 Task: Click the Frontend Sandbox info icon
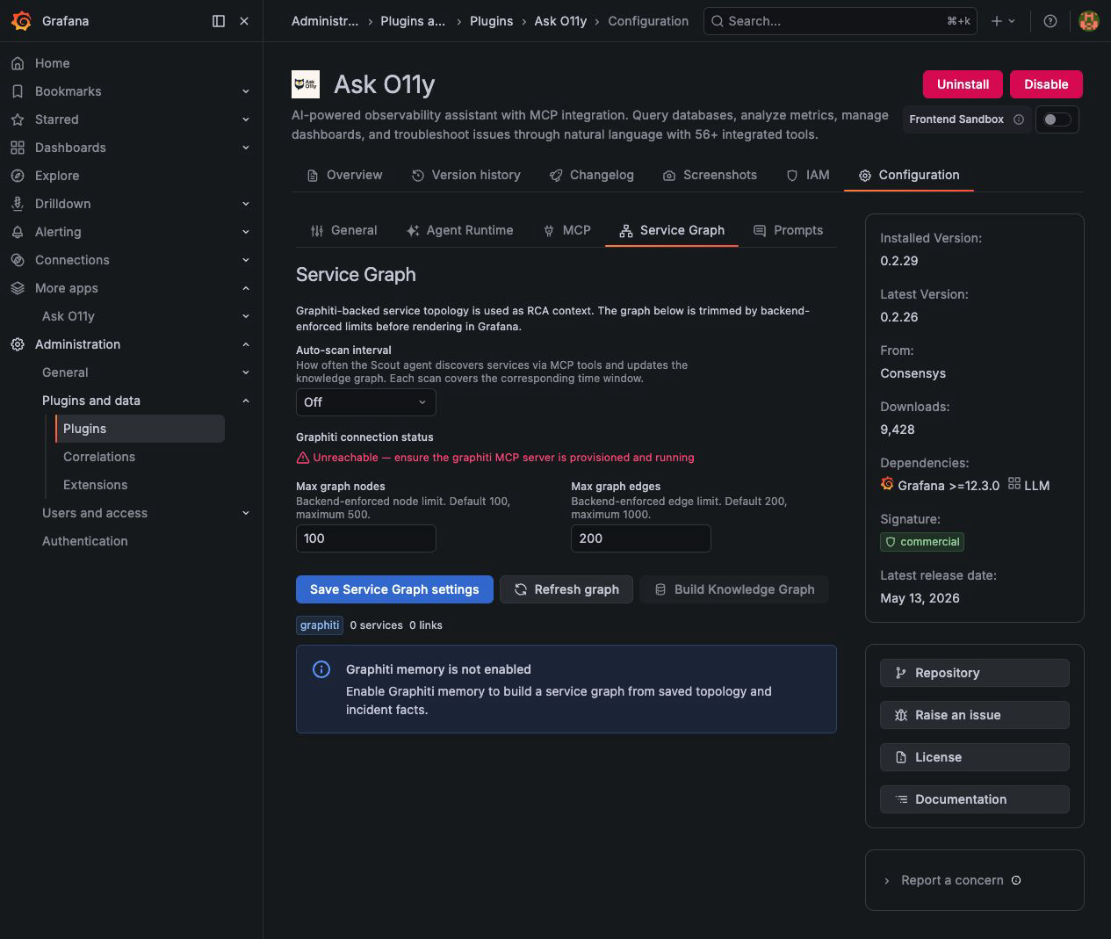click(x=1019, y=119)
